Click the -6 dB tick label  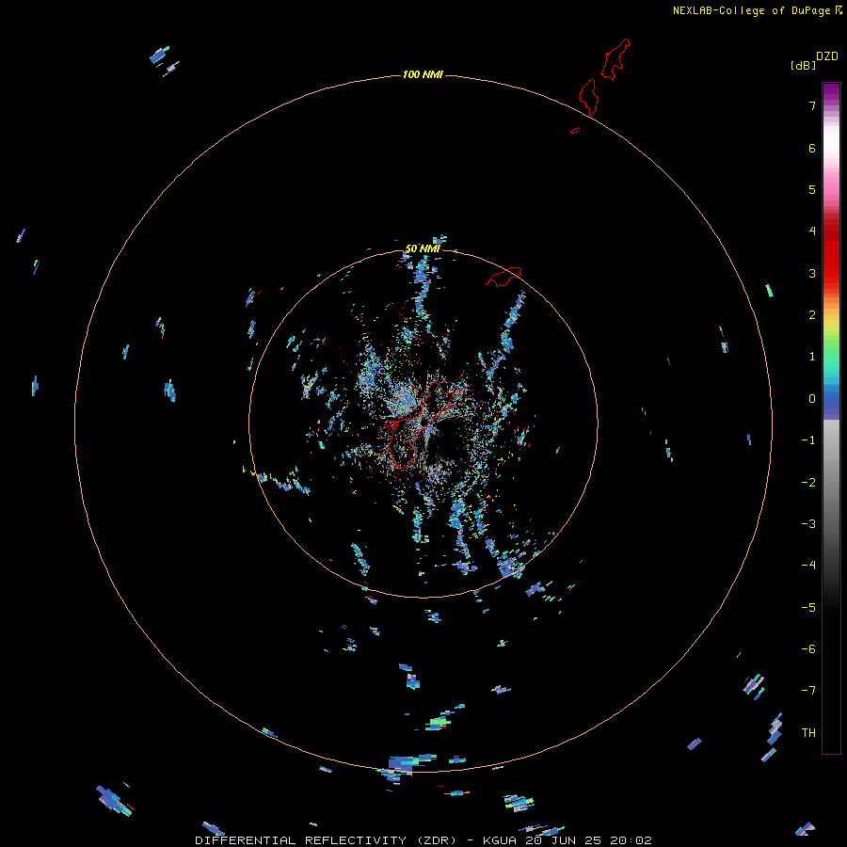pos(808,649)
